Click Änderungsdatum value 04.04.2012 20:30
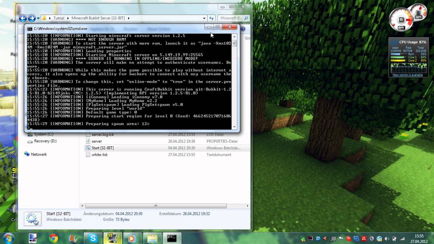Screen dimensions: 434x244 [x=129, y=214]
